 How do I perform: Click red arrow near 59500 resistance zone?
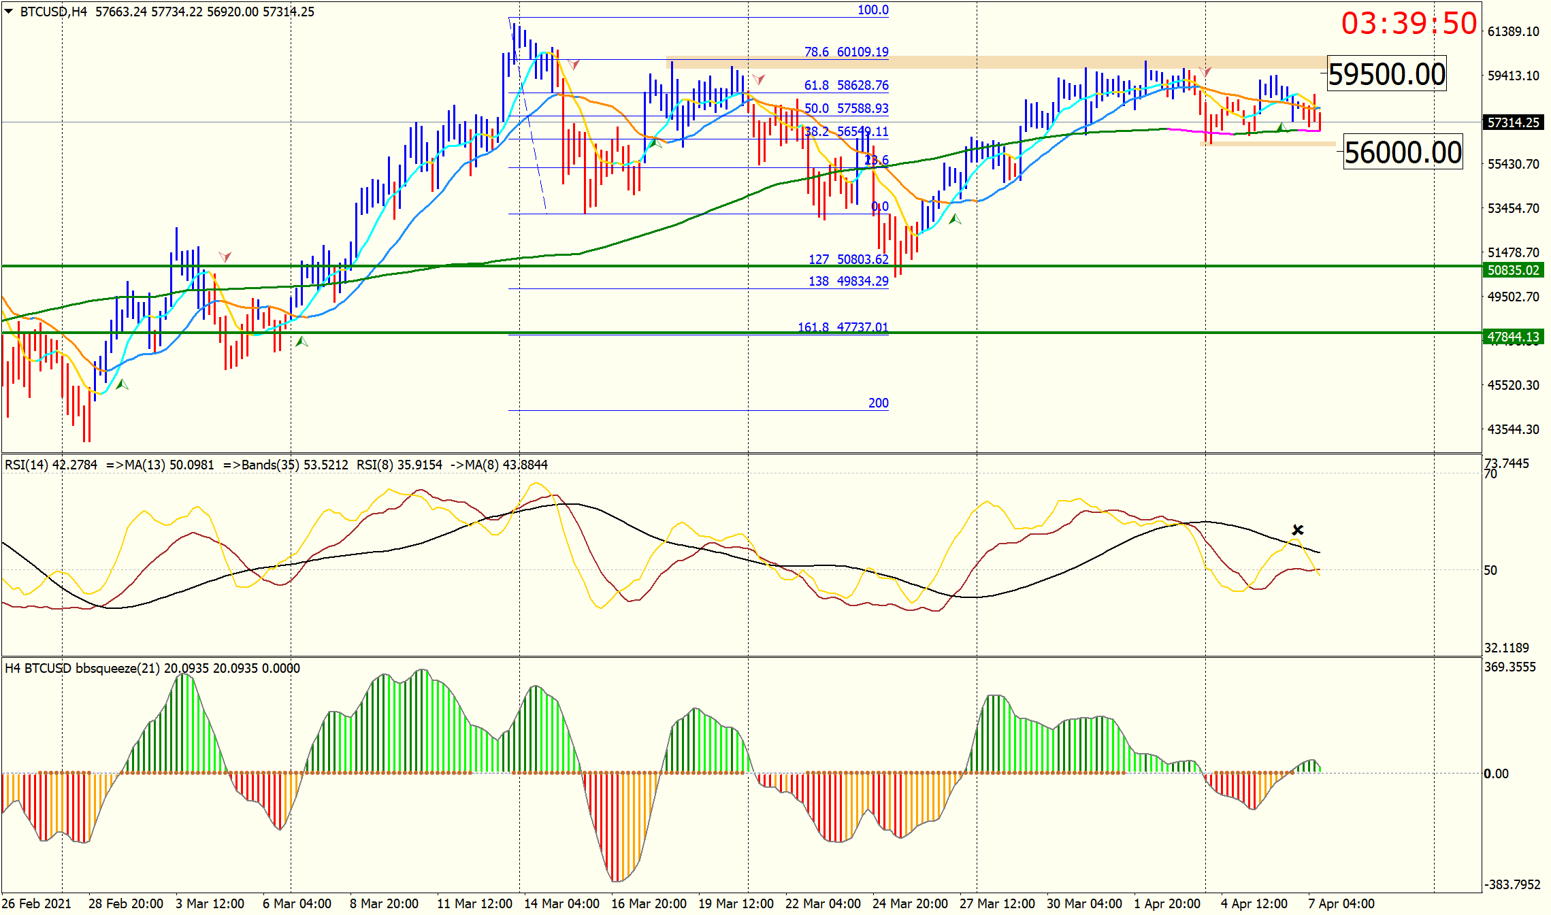[1205, 71]
